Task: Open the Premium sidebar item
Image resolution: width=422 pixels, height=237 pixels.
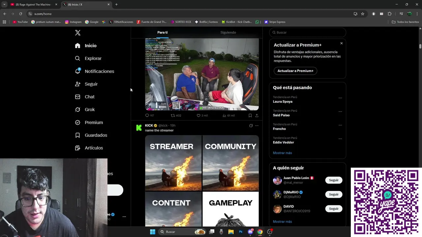Action: pos(89,122)
